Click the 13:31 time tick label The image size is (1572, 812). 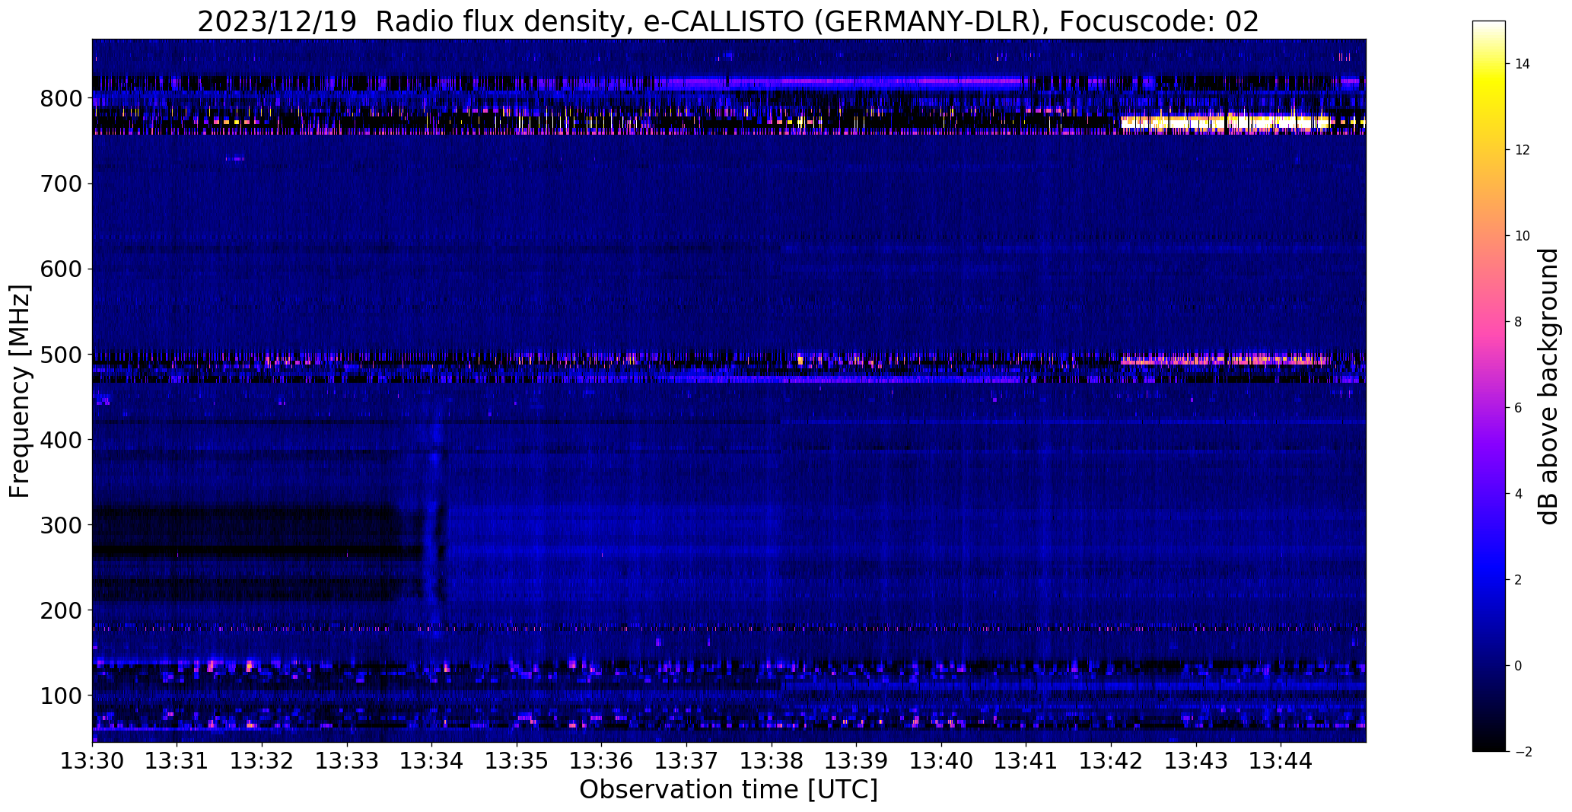tap(177, 761)
